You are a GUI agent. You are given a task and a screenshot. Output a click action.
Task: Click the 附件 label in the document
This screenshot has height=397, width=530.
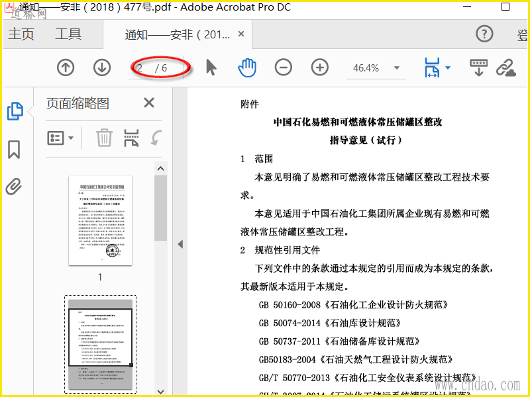click(x=250, y=104)
